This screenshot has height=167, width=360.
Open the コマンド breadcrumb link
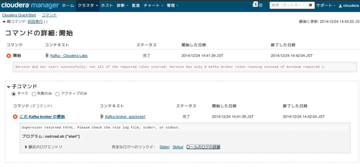click(x=49, y=15)
